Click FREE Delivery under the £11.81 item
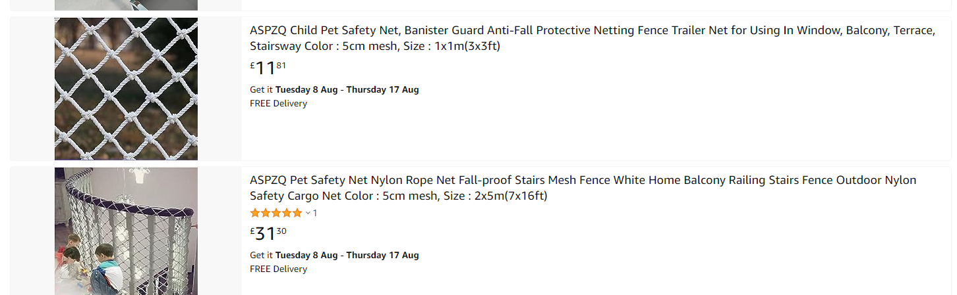 tap(278, 103)
